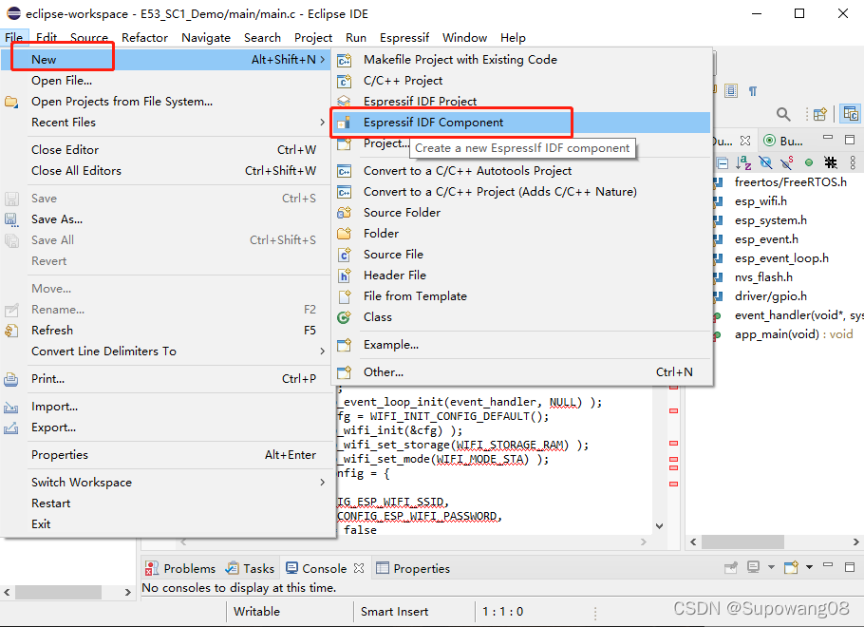Click the magnifier quick access search icon
Screen dimensions: 864x627
click(x=783, y=114)
